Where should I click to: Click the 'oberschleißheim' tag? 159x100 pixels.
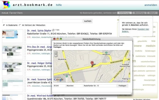point(140,66)
